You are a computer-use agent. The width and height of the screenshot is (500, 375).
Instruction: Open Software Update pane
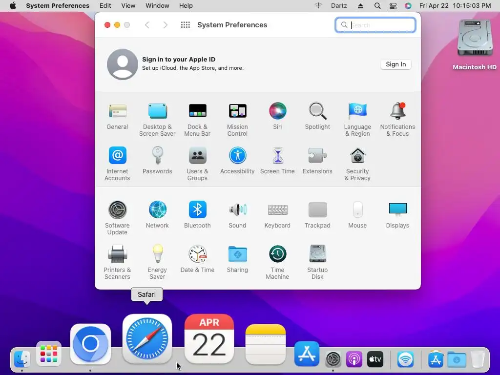tap(117, 218)
